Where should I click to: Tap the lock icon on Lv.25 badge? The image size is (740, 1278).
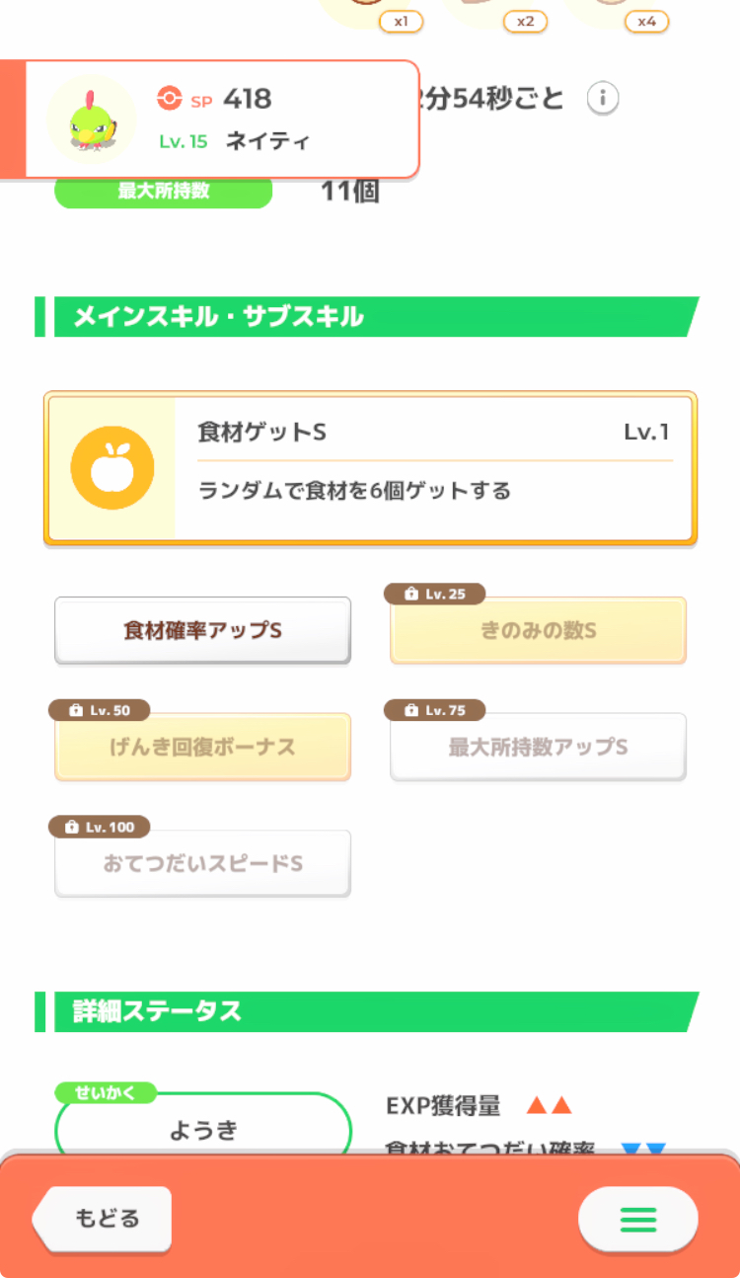[410, 595]
